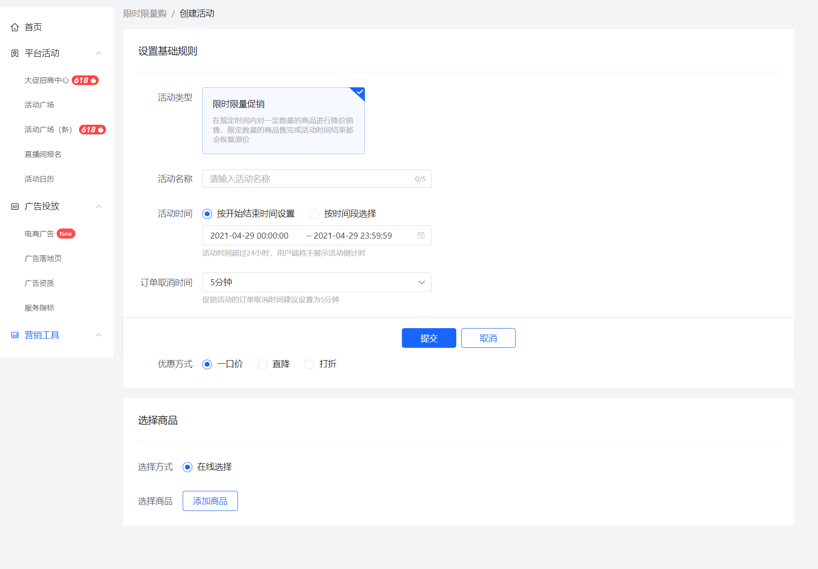This screenshot has width=818, height=569.
Task: Click the New badge beside 电商广告
Action: point(66,234)
